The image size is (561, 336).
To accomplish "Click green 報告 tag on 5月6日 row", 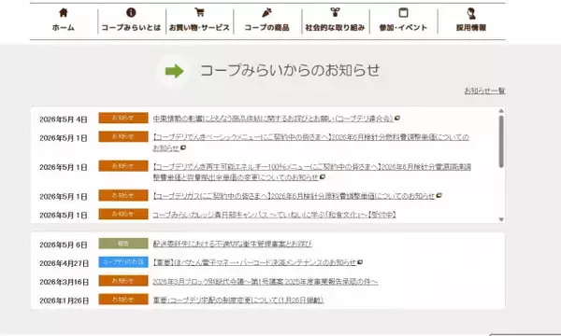I will point(123,244).
